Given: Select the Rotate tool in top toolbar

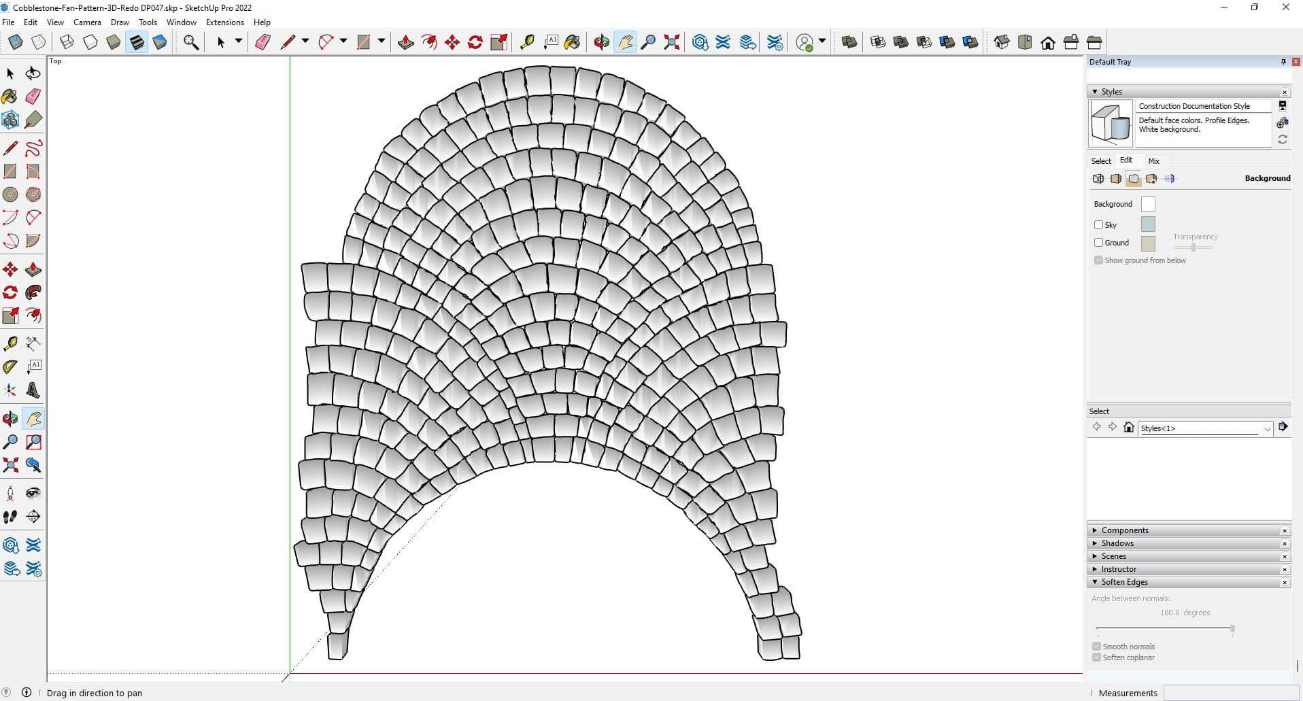Looking at the screenshot, I should pos(475,42).
